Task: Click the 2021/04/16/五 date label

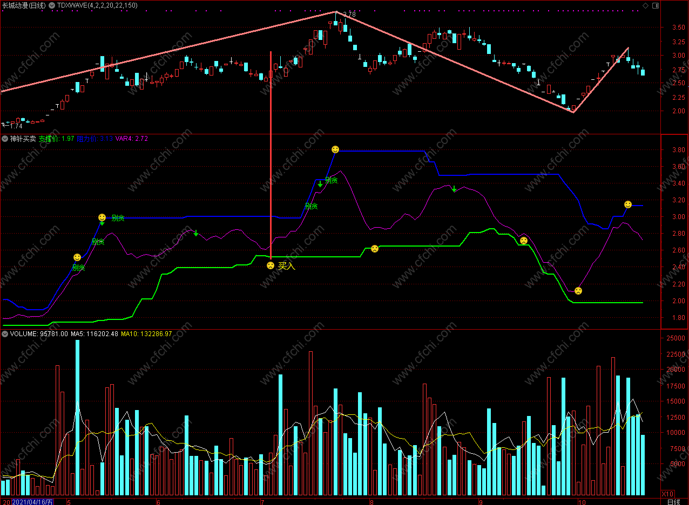Action: pyautogui.click(x=32, y=501)
